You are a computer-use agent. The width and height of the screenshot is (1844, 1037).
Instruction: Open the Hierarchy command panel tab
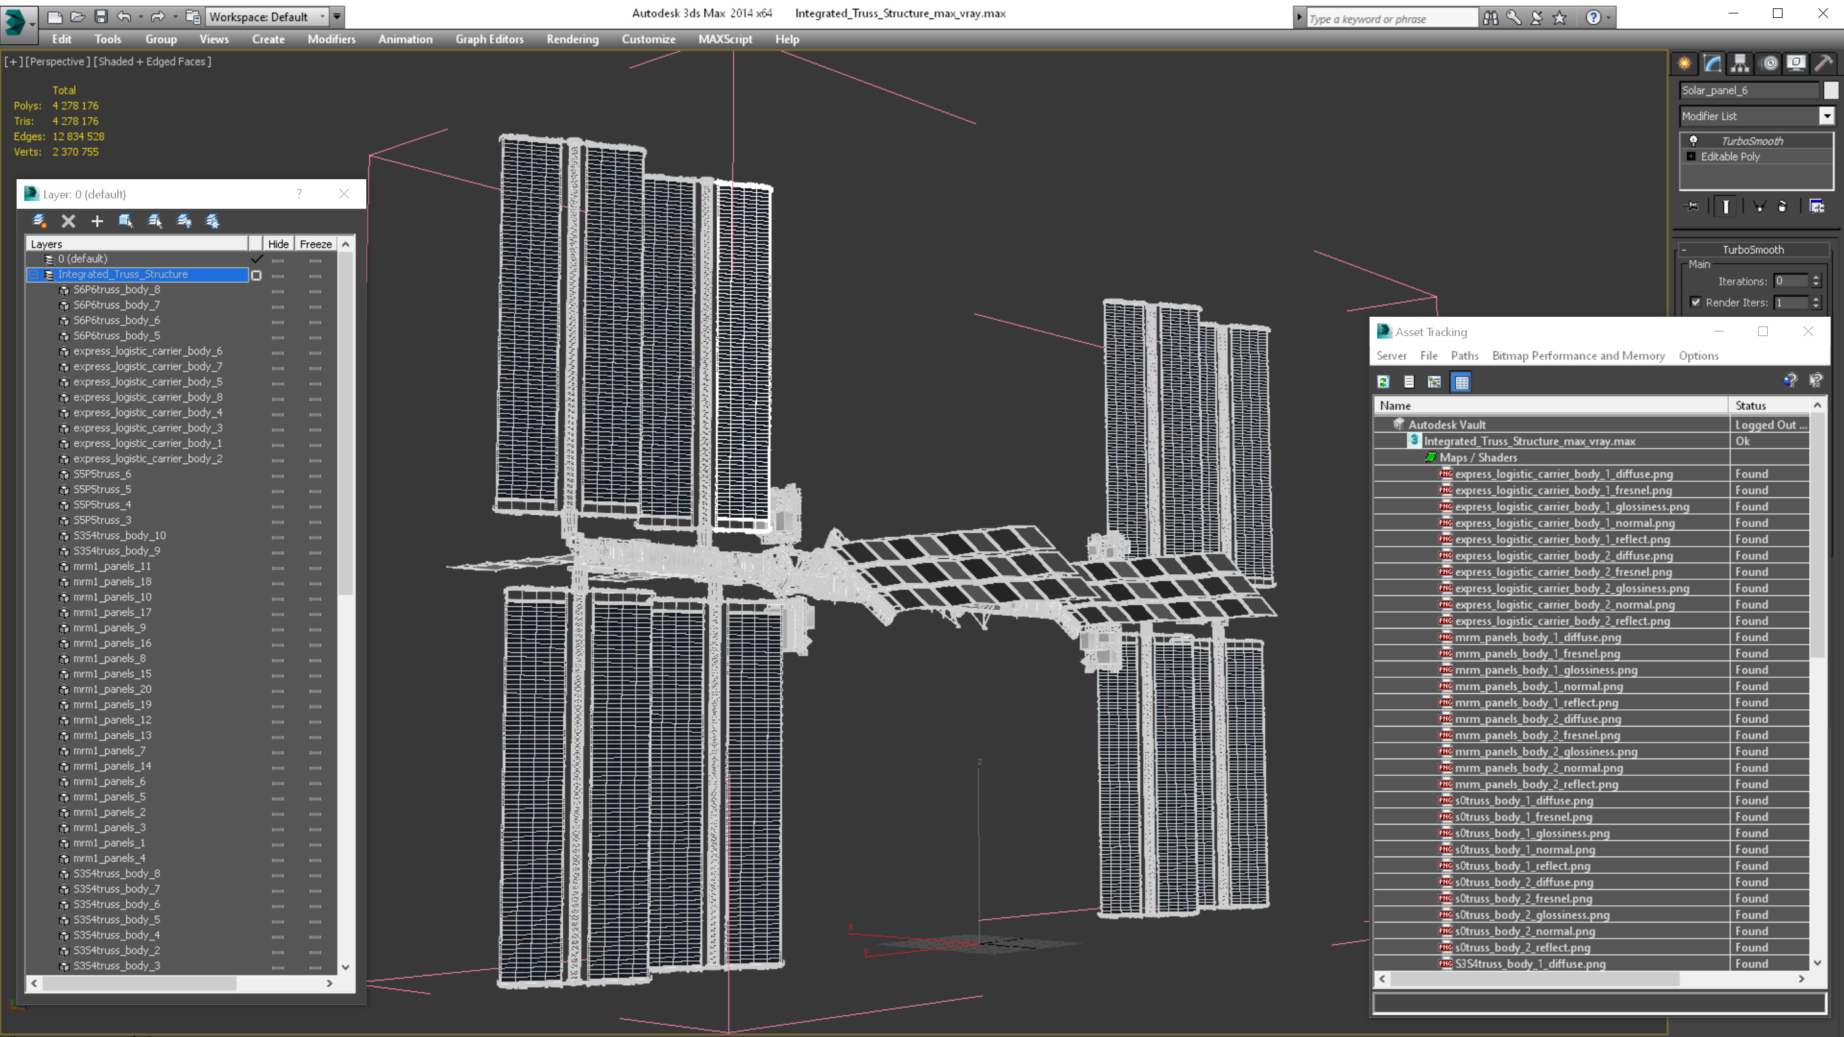tap(1740, 64)
